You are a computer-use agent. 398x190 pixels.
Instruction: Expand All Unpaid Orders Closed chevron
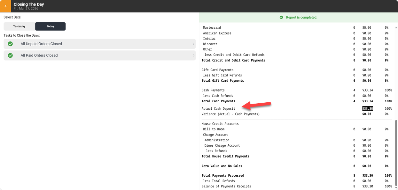pos(193,44)
